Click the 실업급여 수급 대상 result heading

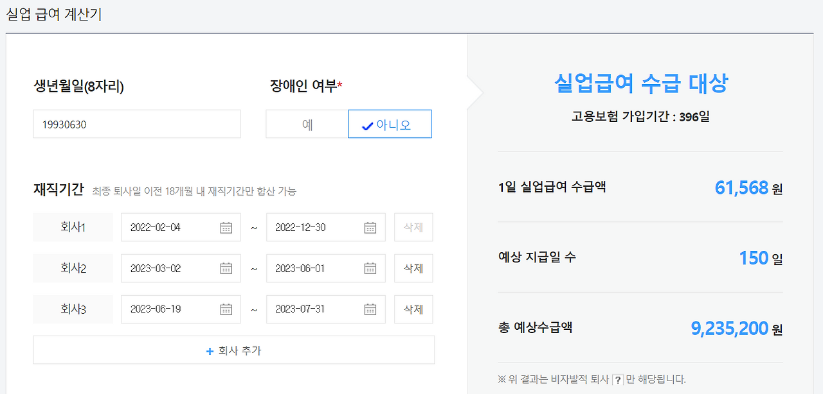coord(640,84)
